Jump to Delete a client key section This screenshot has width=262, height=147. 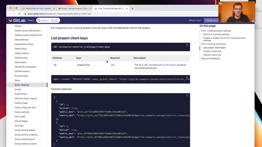[212, 55]
